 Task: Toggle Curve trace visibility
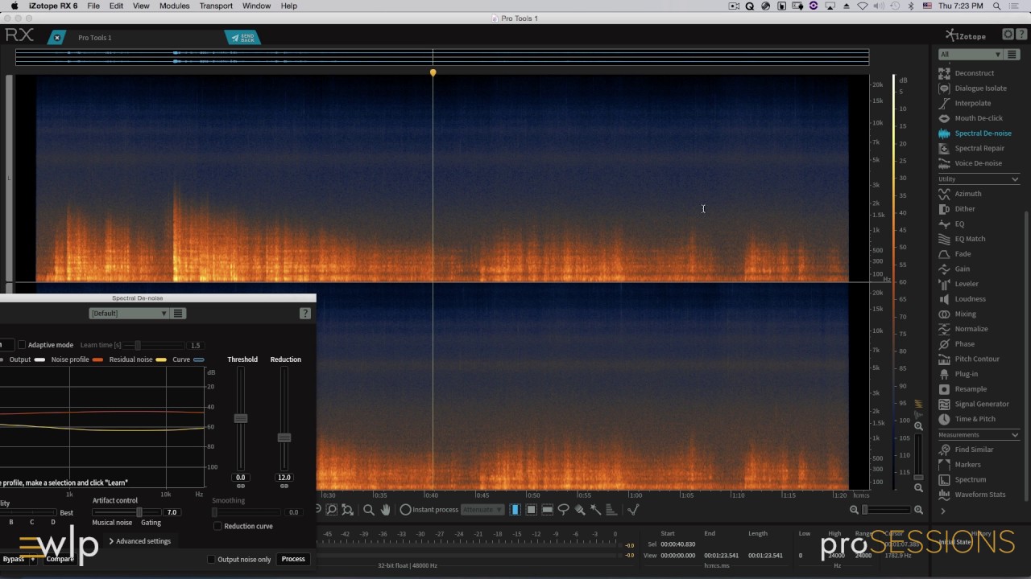pyautogui.click(x=199, y=359)
